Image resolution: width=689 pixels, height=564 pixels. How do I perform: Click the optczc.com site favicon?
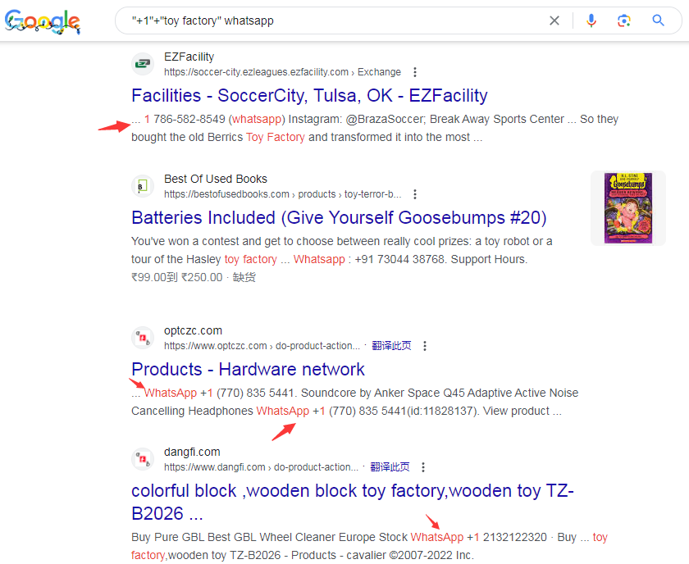pos(143,338)
